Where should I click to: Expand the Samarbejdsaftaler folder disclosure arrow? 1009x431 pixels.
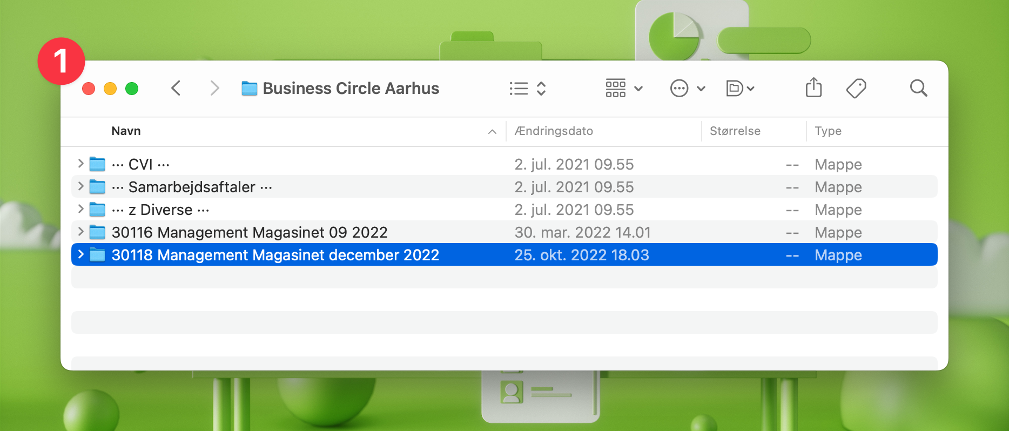(x=80, y=186)
